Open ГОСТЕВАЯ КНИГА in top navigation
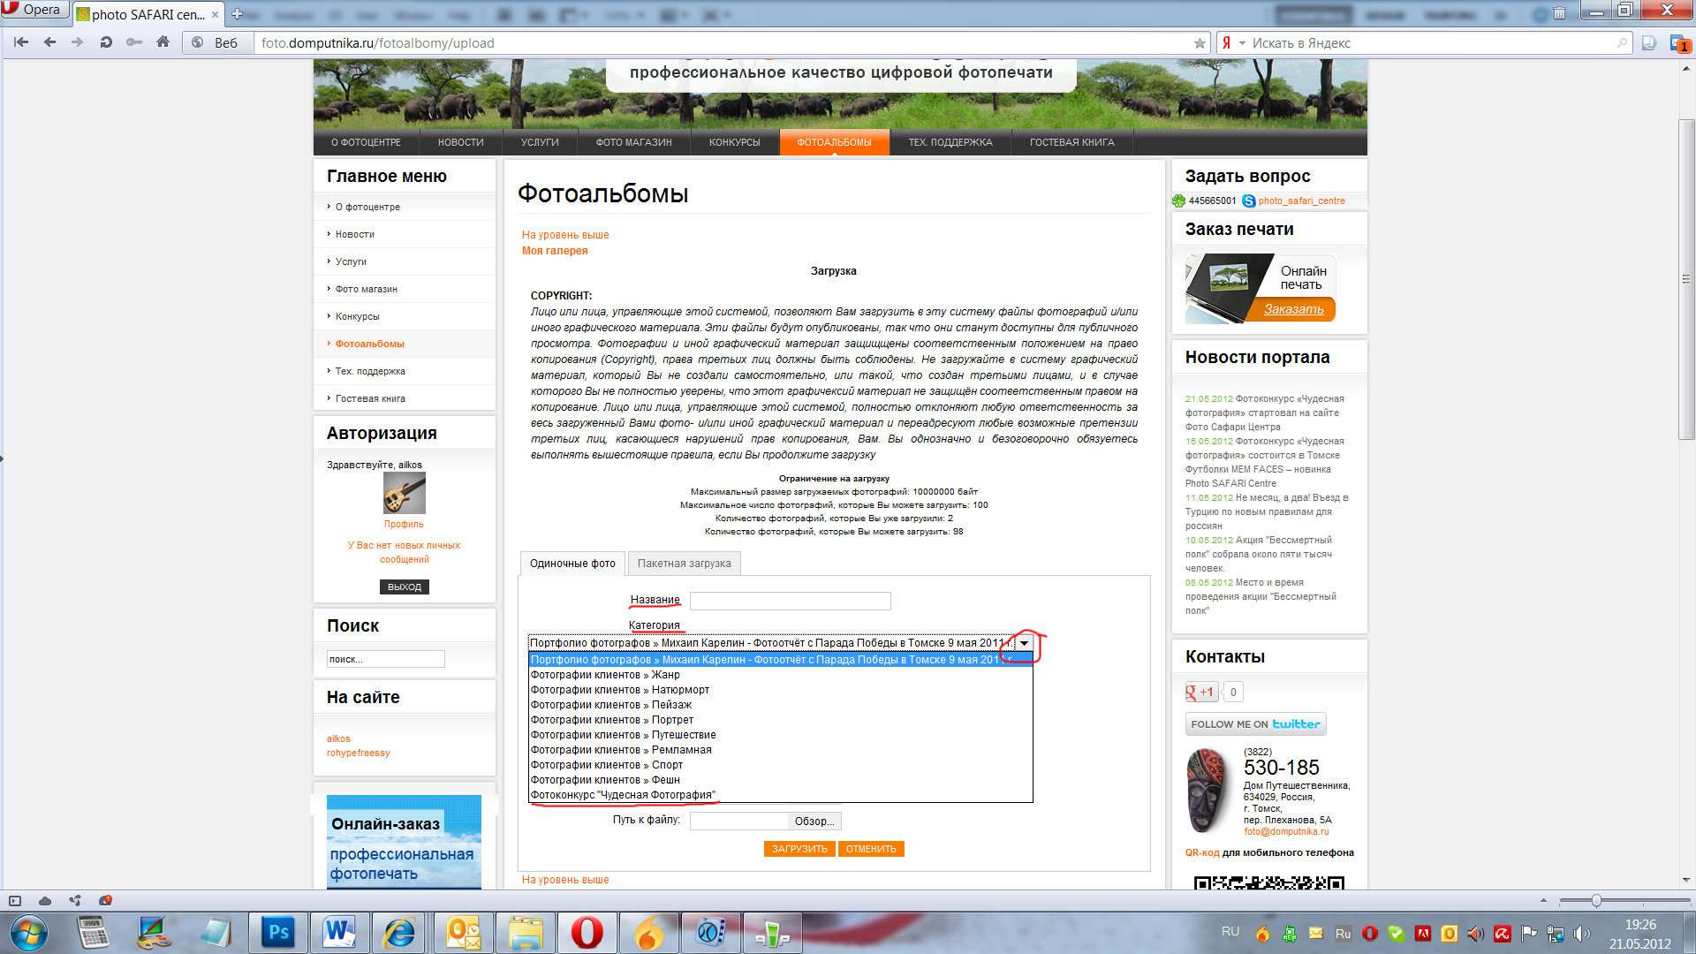The height and width of the screenshot is (954, 1696). pyautogui.click(x=1071, y=142)
